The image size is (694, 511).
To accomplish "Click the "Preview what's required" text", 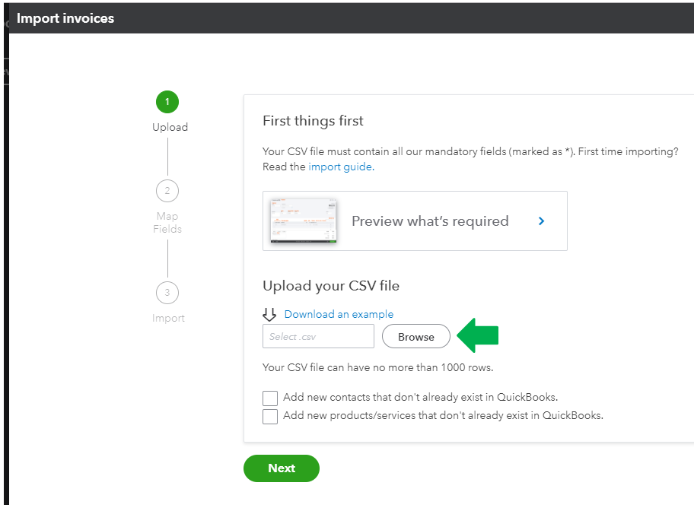I will (430, 221).
